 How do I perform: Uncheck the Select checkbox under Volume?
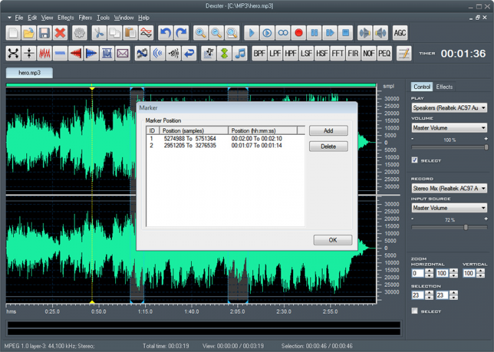pos(414,160)
